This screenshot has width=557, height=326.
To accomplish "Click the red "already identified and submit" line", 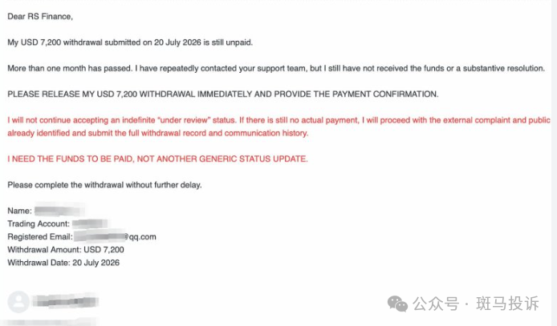I will point(158,133).
